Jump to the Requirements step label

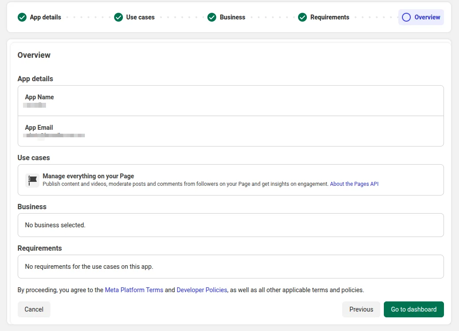click(x=329, y=17)
